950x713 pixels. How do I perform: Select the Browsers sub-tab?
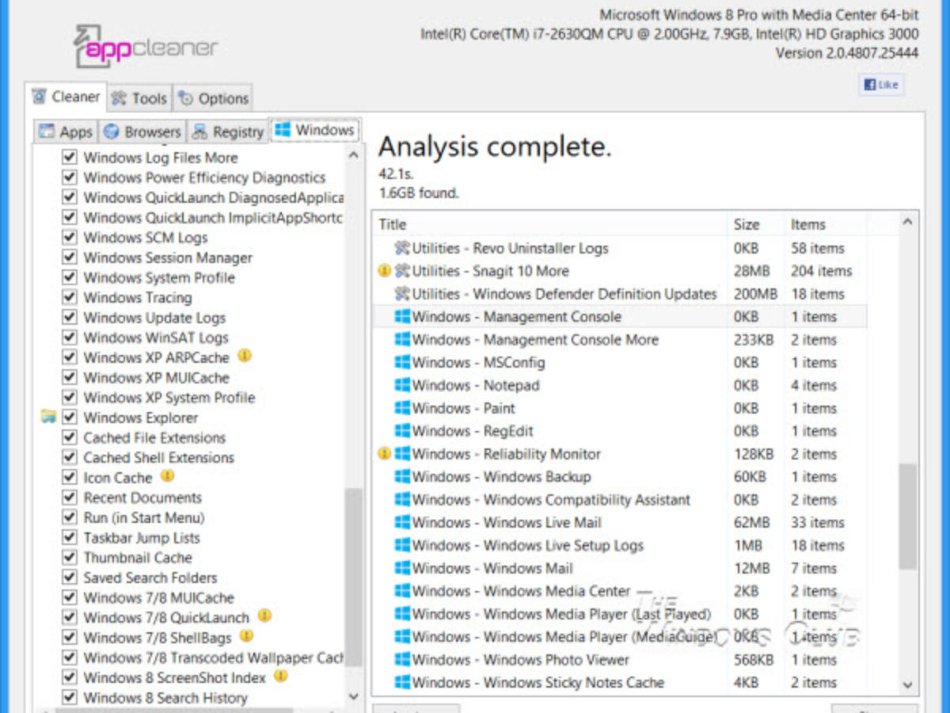click(143, 132)
